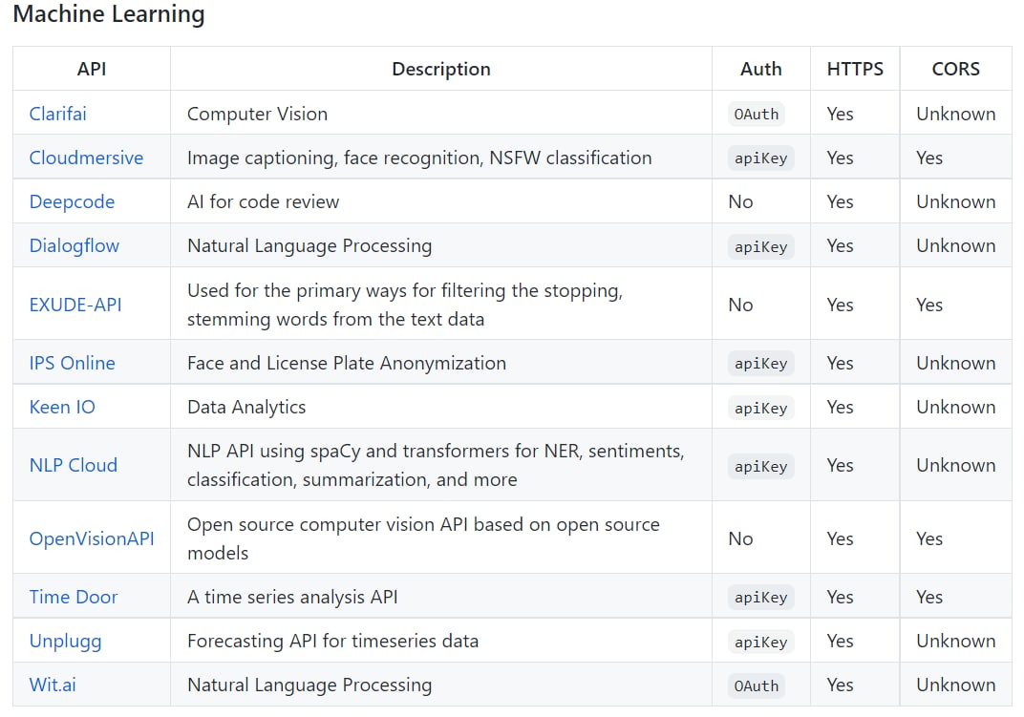Click the OAuth badge in Wit.ai row
Viewport: 1024px width, 717px height.
coord(757,685)
